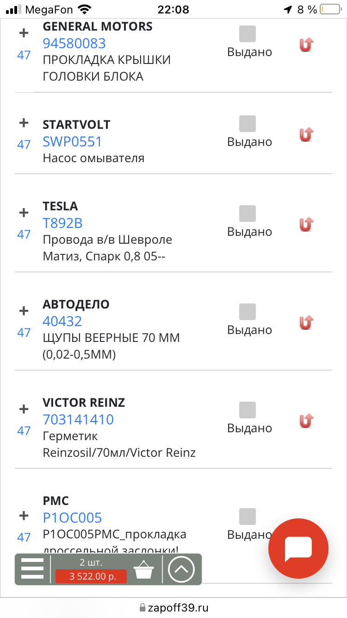The height and width of the screenshot is (618, 347).
Task: Click red return arrow for STARTVOLT item
Action: [x=306, y=134]
